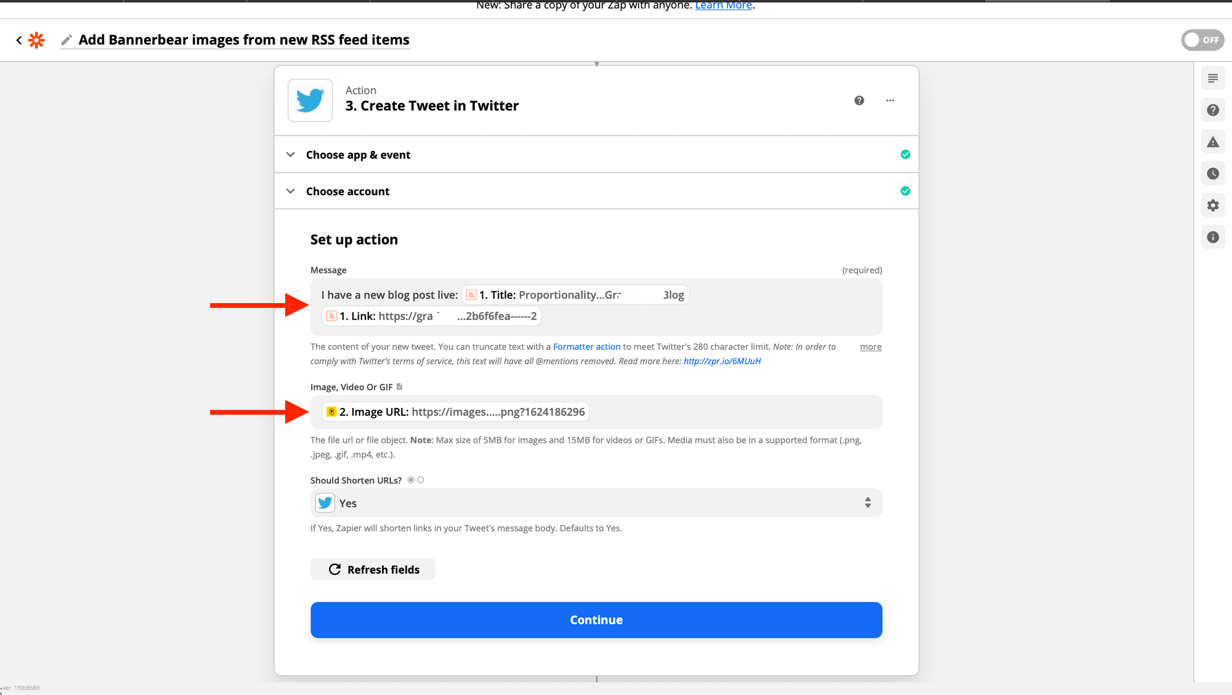Open the history clock icon in sidebar

(x=1213, y=174)
